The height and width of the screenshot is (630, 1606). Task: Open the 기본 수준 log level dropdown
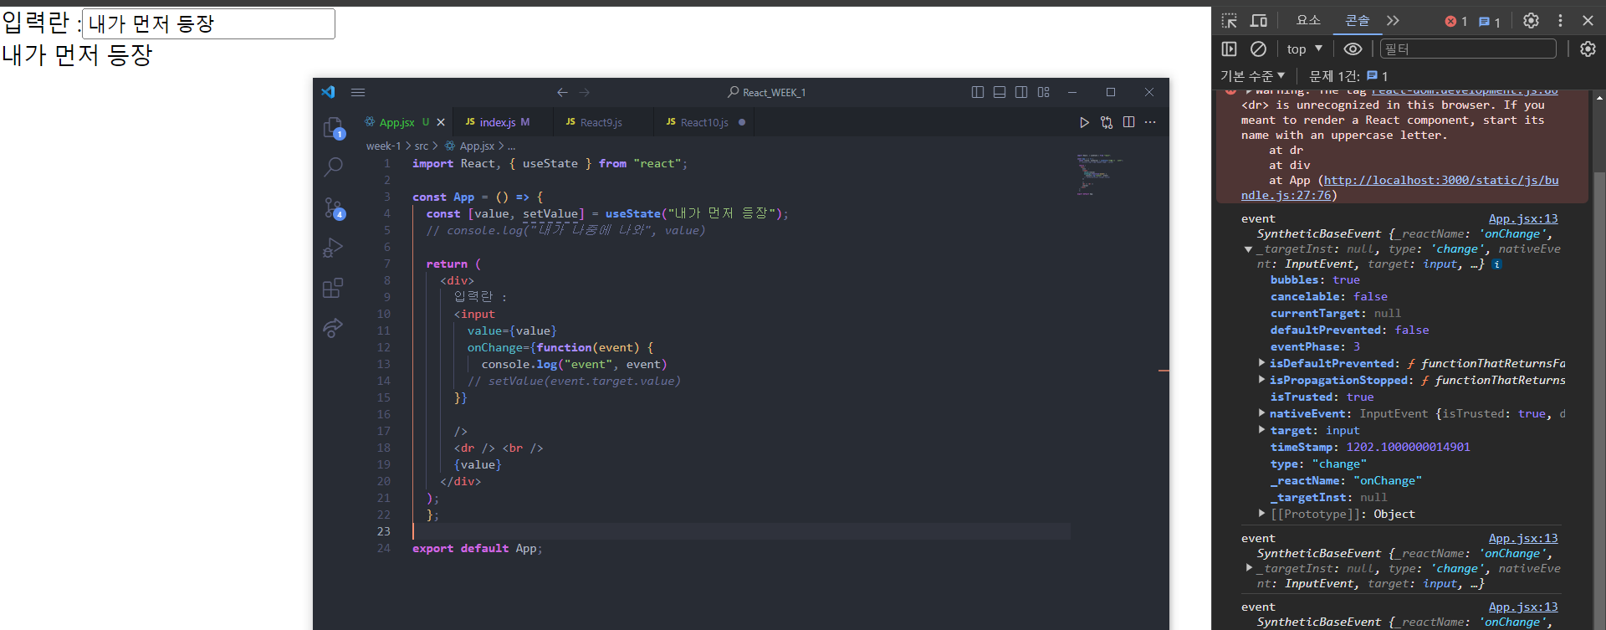[x=1252, y=76]
